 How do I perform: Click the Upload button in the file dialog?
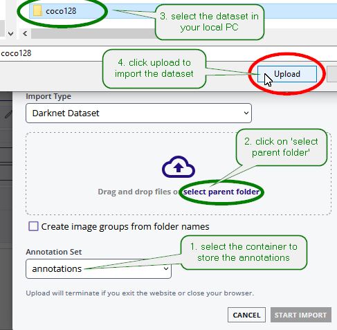[x=287, y=74]
